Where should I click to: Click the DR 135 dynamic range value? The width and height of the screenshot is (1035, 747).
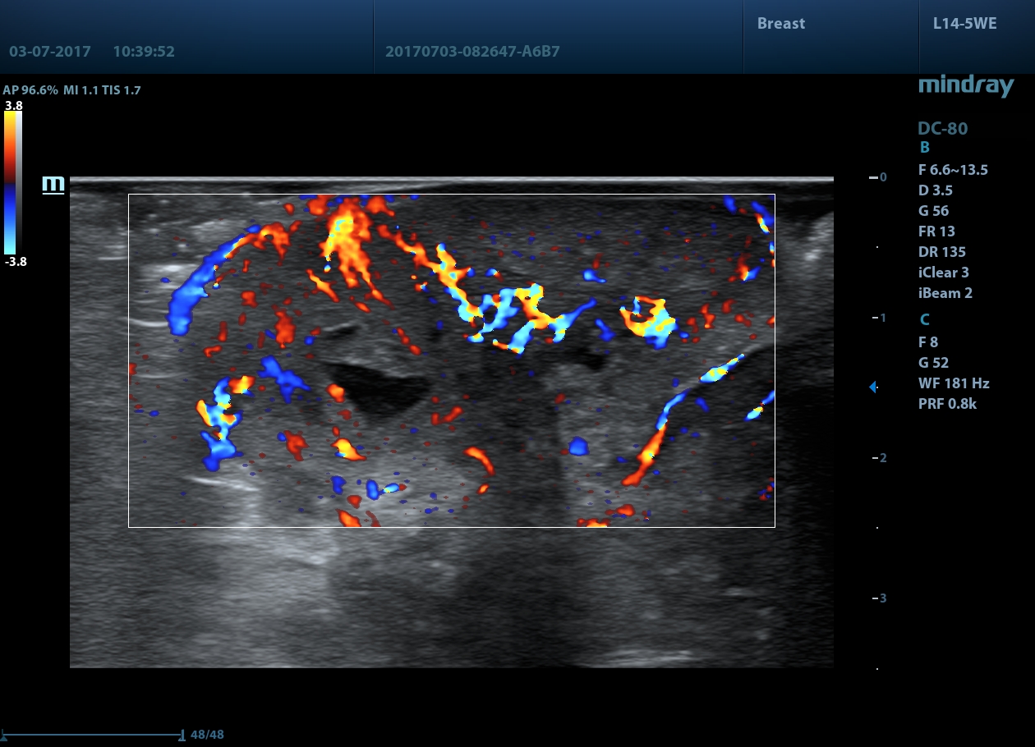click(941, 252)
